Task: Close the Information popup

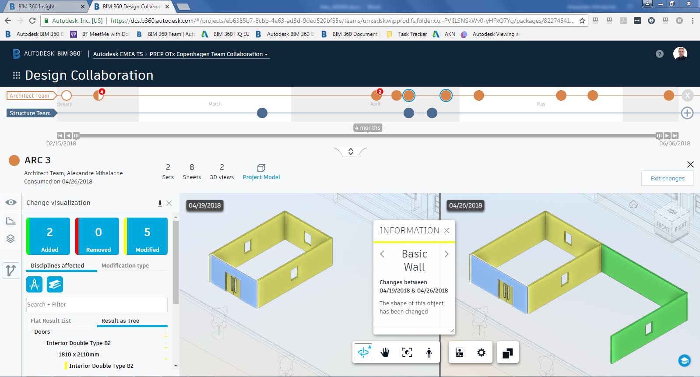Action: (447, 230)
